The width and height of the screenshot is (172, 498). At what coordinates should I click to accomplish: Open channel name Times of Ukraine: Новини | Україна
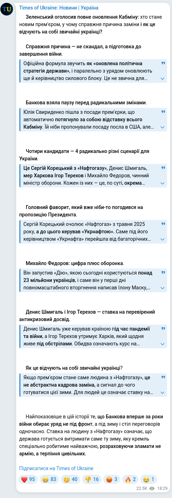(59, 8)
